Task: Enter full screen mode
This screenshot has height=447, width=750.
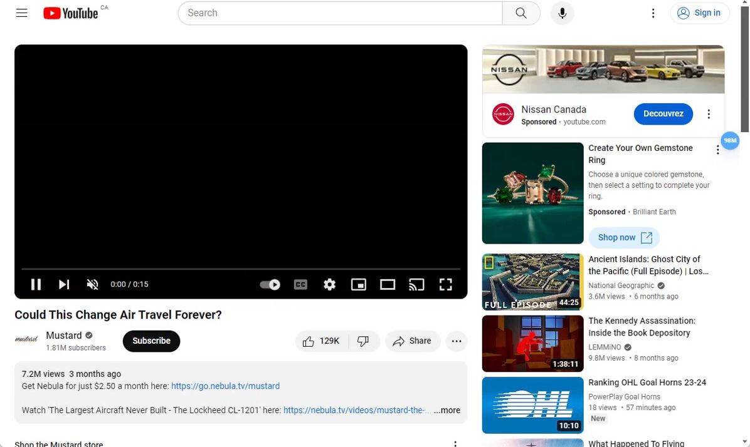Action: click(445, 285)
